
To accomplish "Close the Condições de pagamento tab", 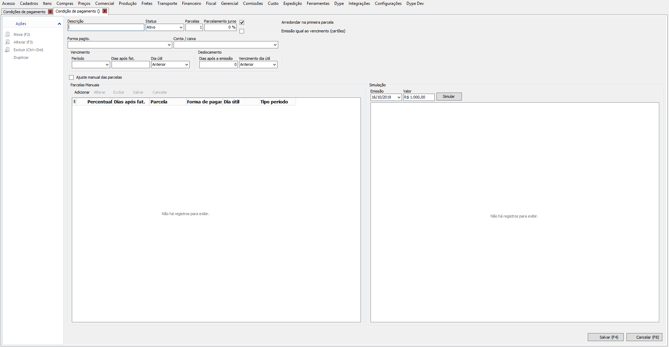I will [x=50, y=12].
